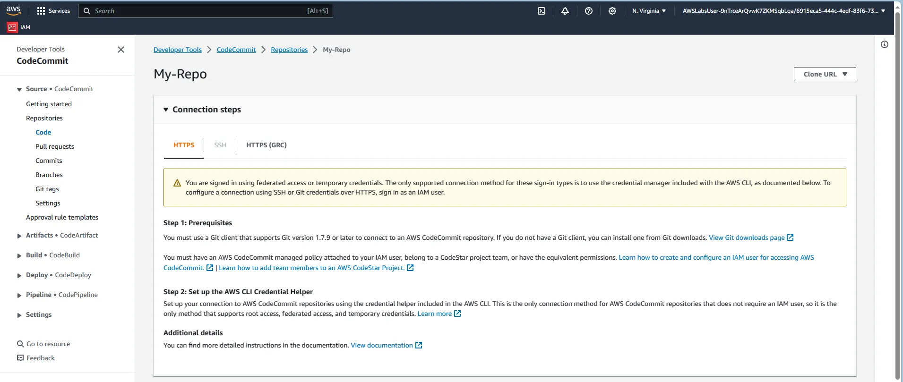The width and height of the screenshot is (903, 382).
Task: Click the Step 1: Prerequisites heading
Action: (x=198, y=223)
